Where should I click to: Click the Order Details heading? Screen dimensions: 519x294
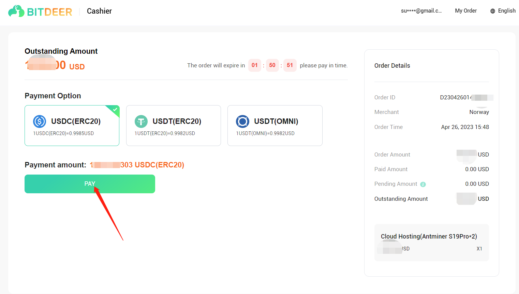tap(392, 66)
